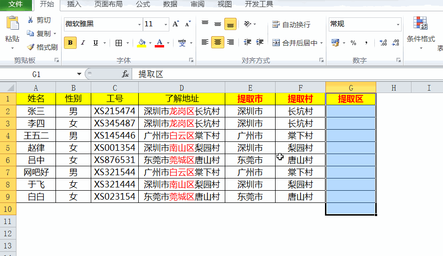
Task: Toggle underline formatting
Action: click(95, 43)
